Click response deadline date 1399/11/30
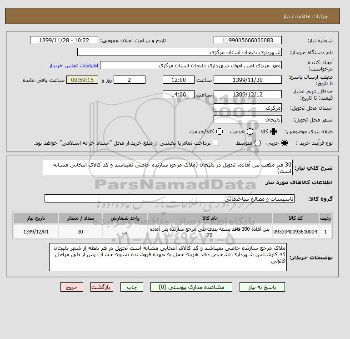The height and width of the screenshot is (339, 350). coord(248,80)
